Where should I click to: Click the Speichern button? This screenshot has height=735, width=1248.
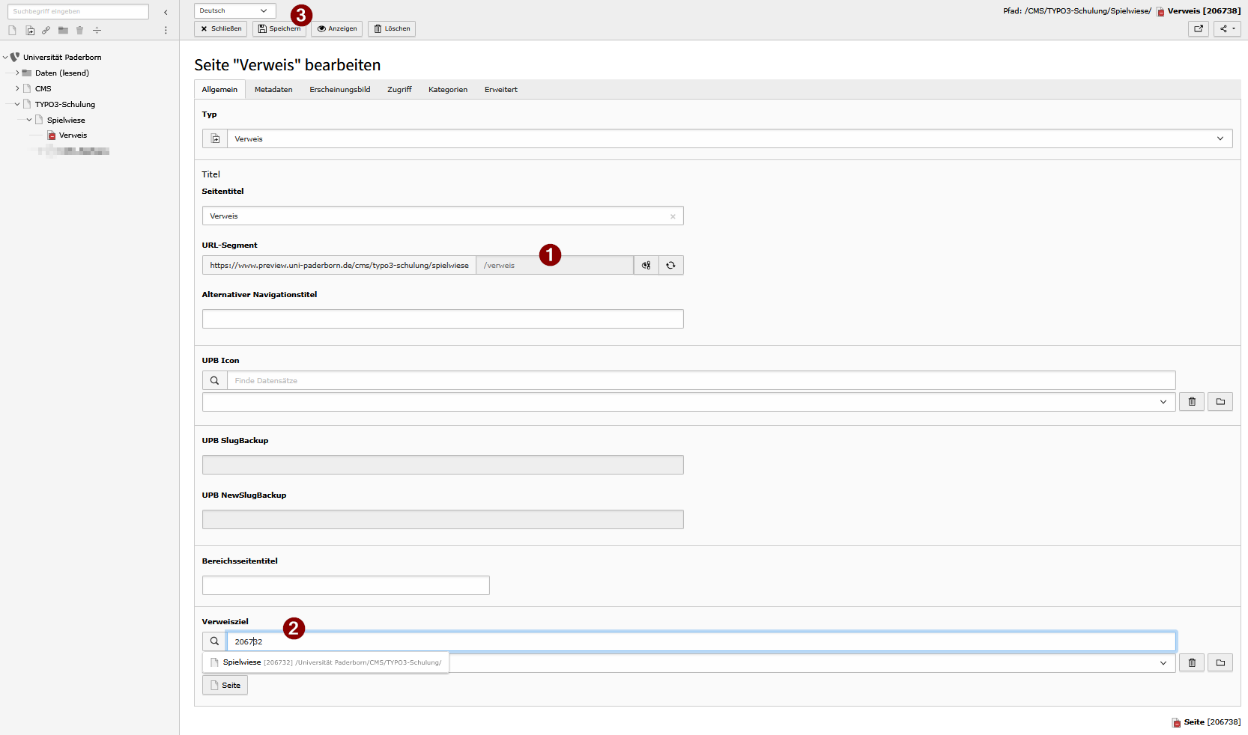point(279,29)
